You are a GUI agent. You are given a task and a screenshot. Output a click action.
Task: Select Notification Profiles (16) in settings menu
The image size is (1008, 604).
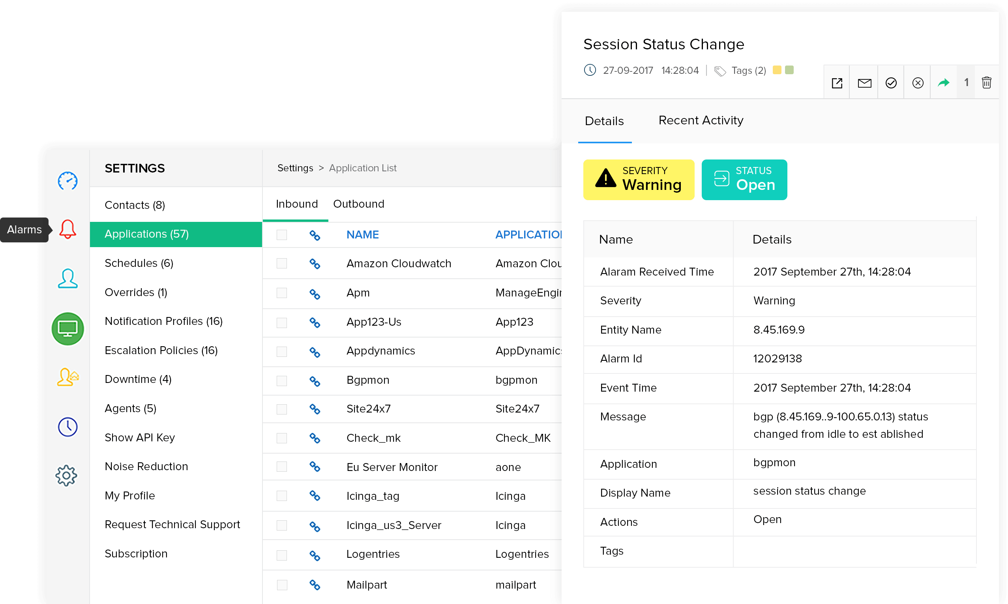click(x=163, y=321)
